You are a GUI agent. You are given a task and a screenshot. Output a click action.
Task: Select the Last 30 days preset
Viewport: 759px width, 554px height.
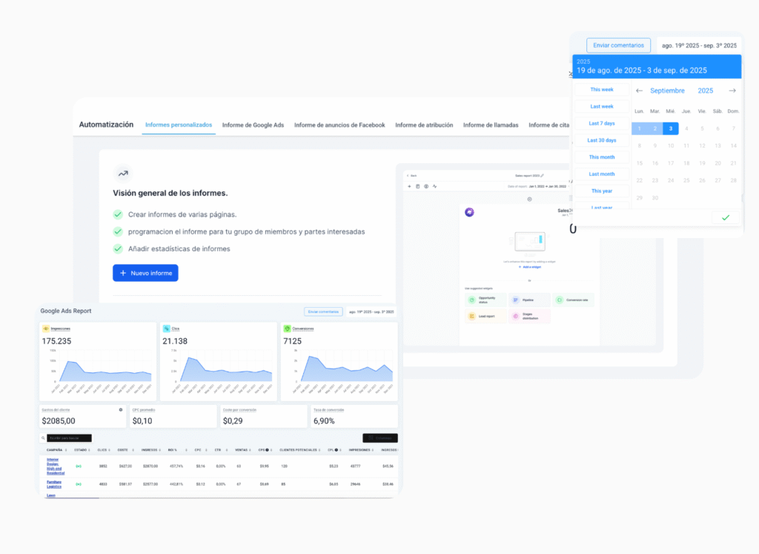click(602, 140)
